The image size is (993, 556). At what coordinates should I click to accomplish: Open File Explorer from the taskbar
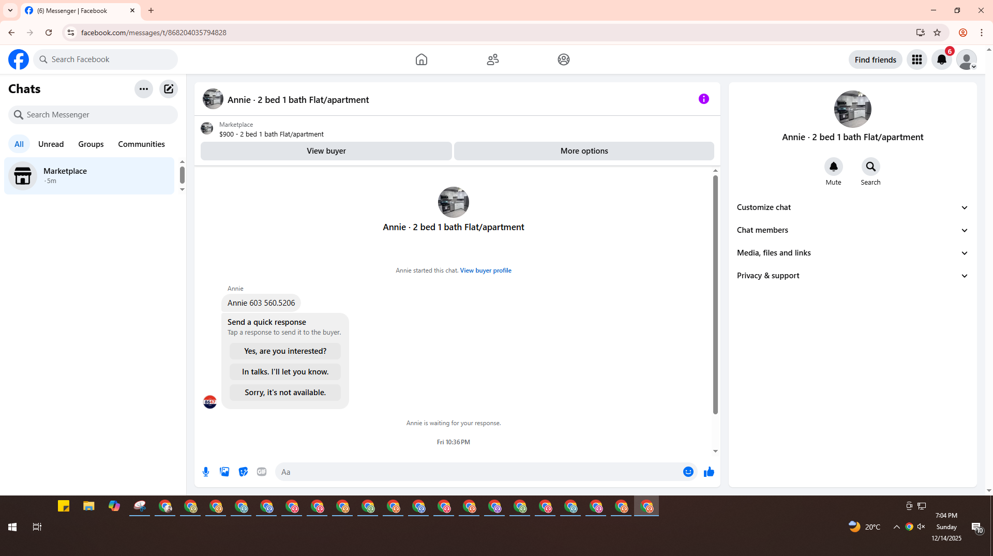pos(89,506)
